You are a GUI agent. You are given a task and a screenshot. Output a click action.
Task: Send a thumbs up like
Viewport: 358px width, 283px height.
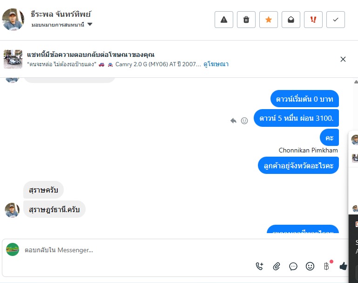(x=343, y=266)
